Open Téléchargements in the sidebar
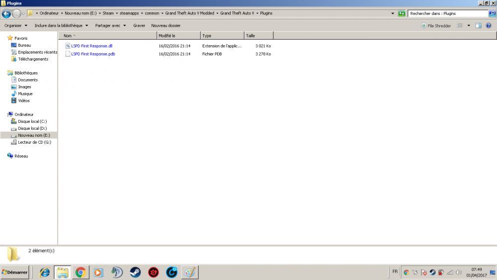Viewport: 497px width, 280px height. coord(33,59)
